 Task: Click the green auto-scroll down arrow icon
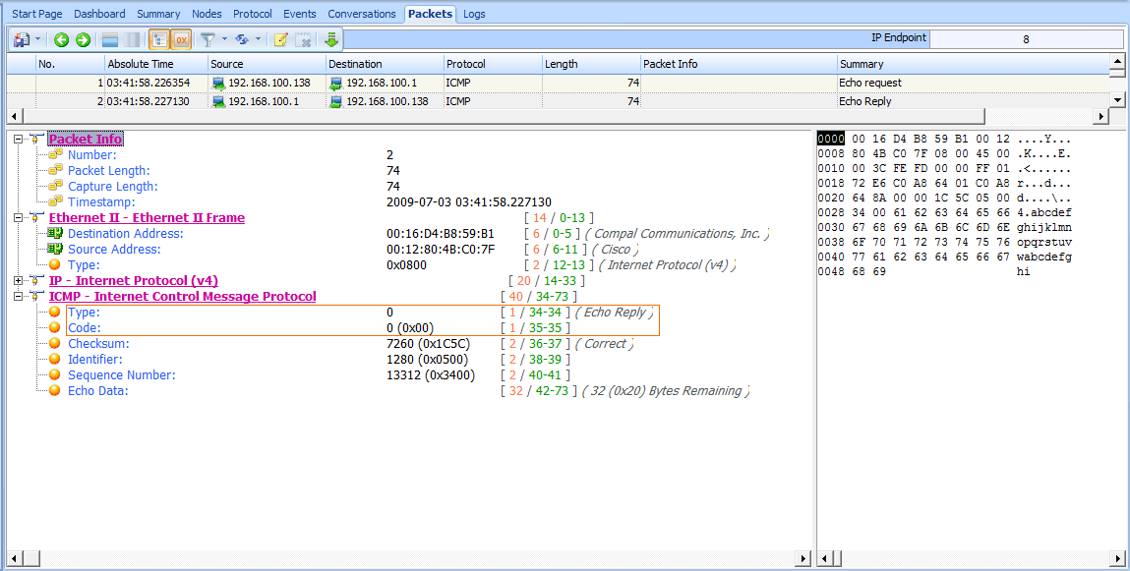click(331, 39)
